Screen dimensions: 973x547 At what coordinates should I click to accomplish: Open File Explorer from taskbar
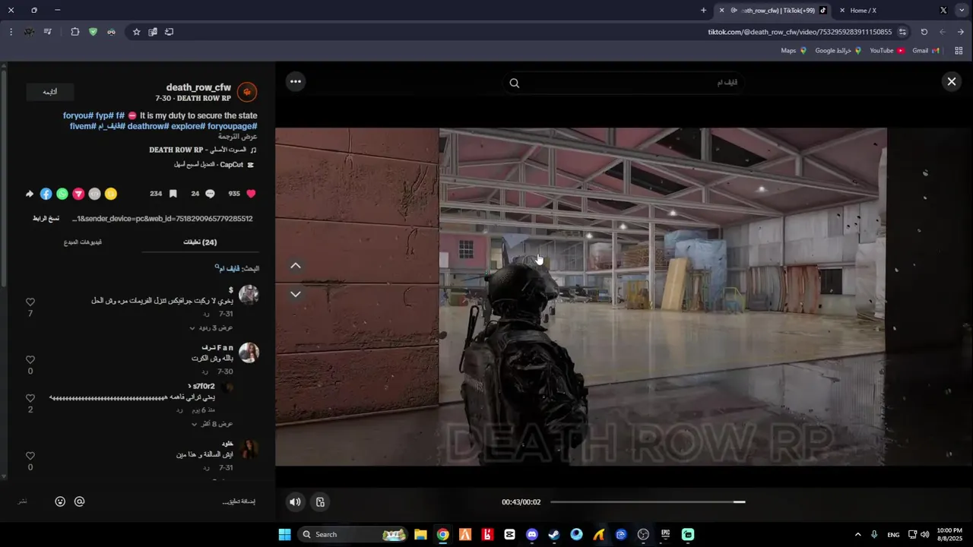[x=420, y=534]
